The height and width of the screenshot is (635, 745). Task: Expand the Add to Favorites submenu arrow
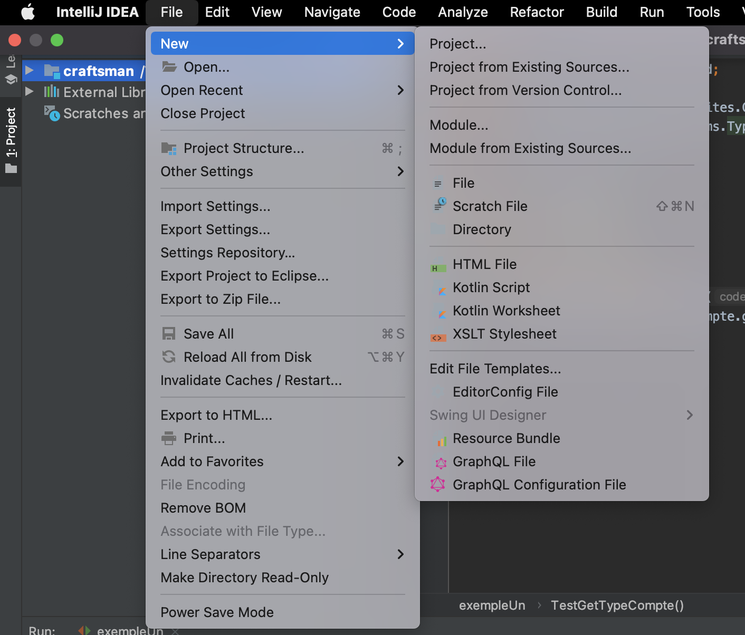400,461
